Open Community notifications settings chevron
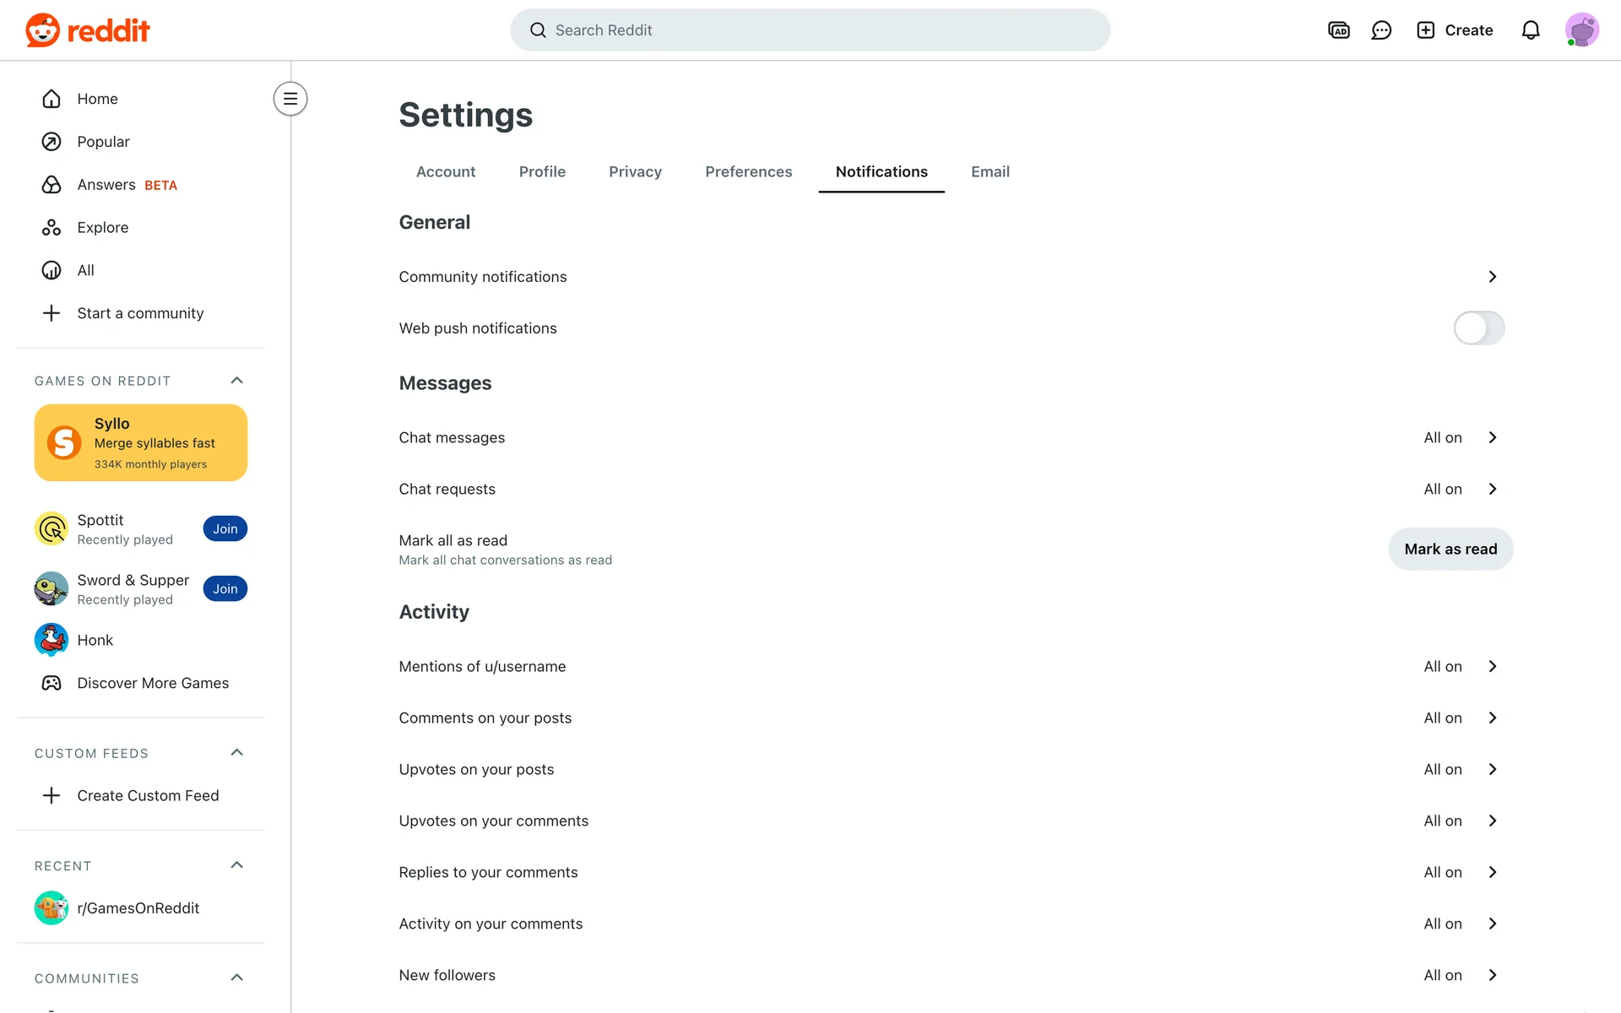 click(x=1492, y=277)
